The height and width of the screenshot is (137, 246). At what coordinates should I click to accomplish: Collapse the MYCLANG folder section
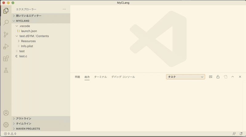pyautogui.click(x=41, y=21)
